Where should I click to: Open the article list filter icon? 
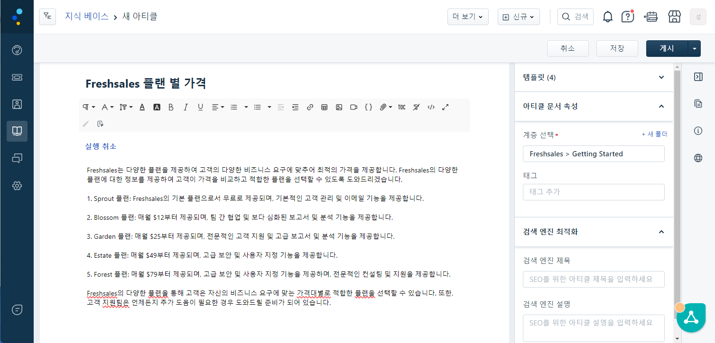coord(47,17)
